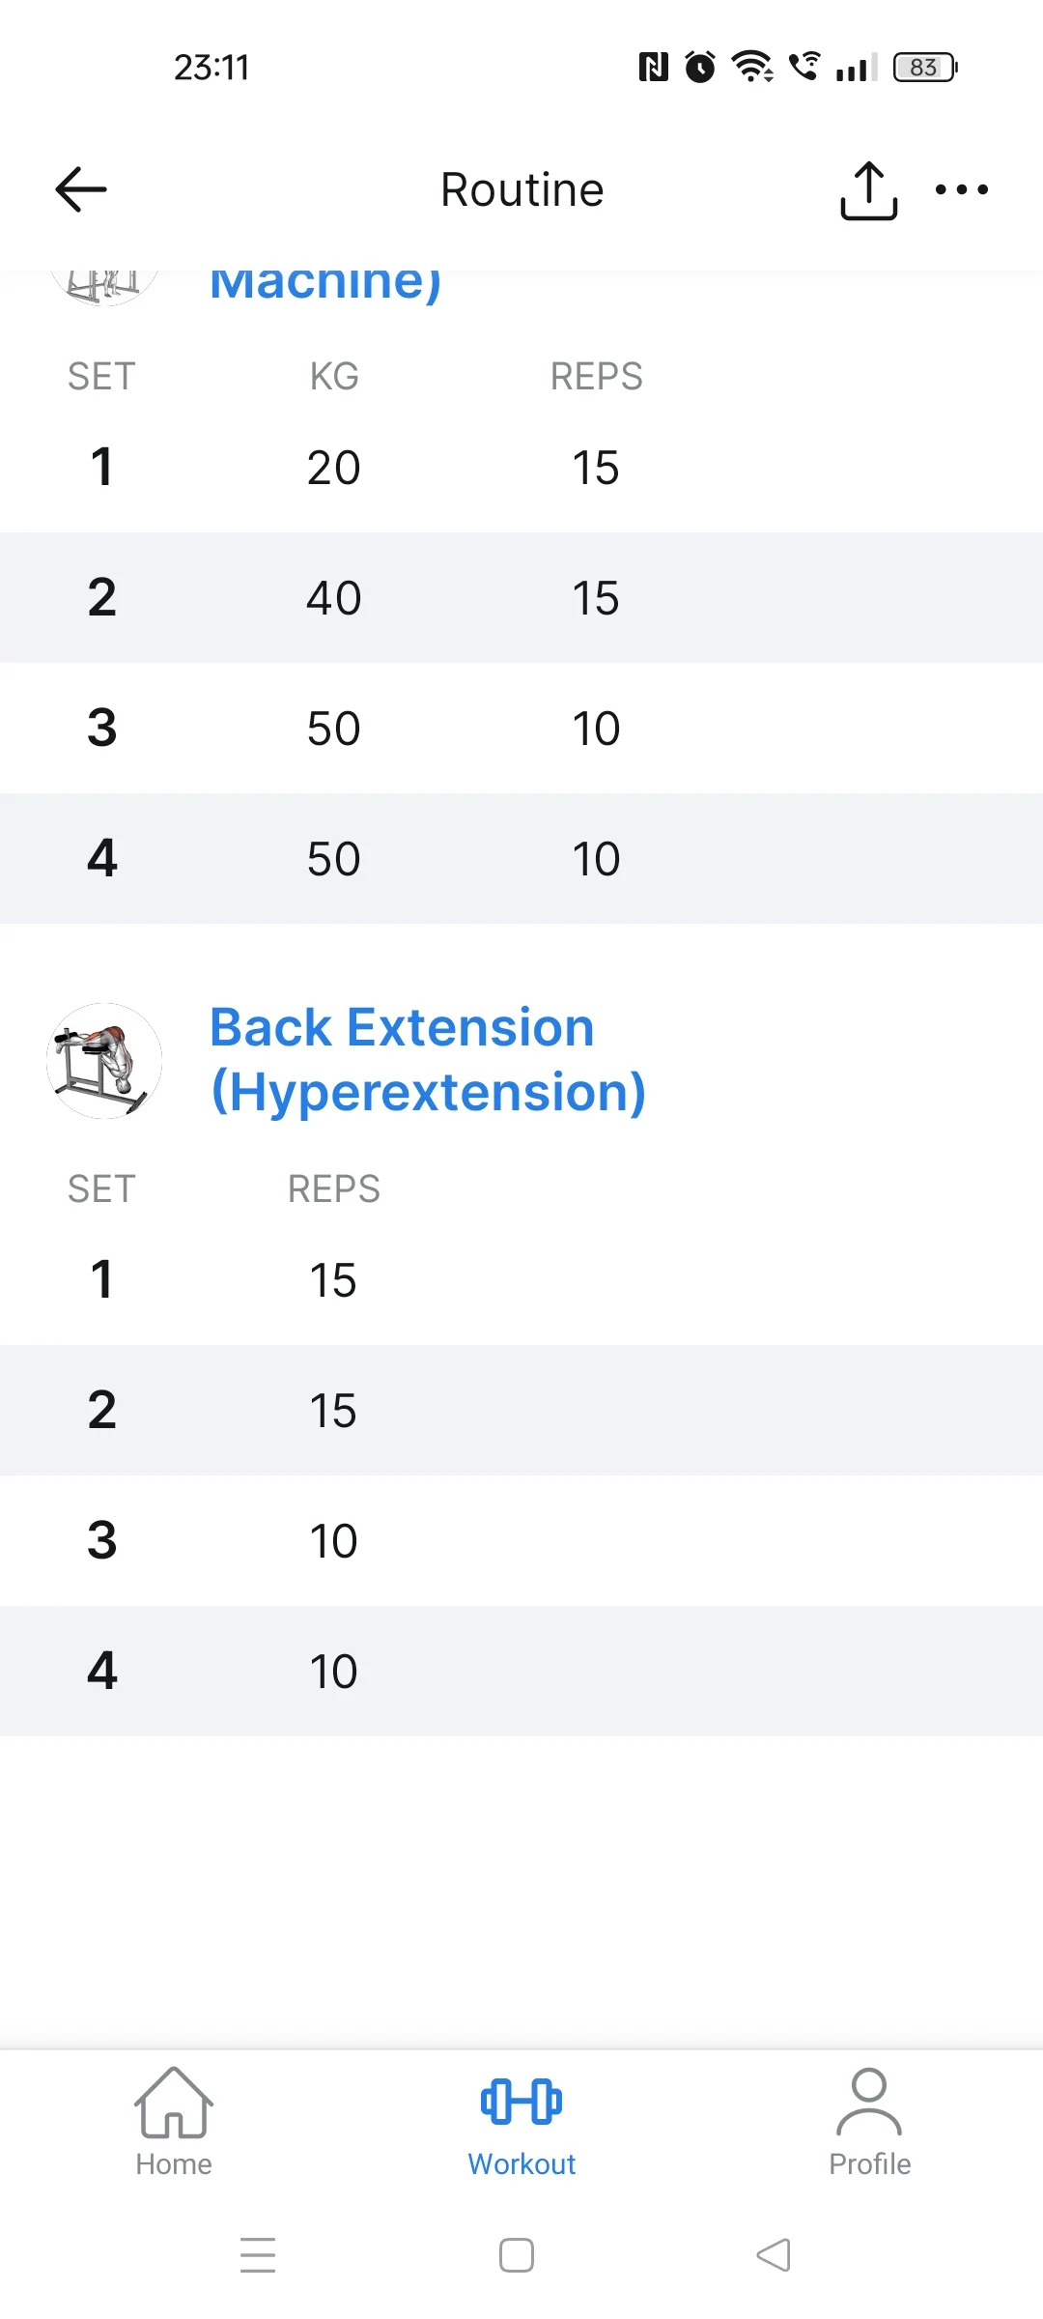This screenshot has height=2319, width=1043.
Task: Open the partially hidden Machine exercise title
Action: pyautogui.click(x=325, y=283)
